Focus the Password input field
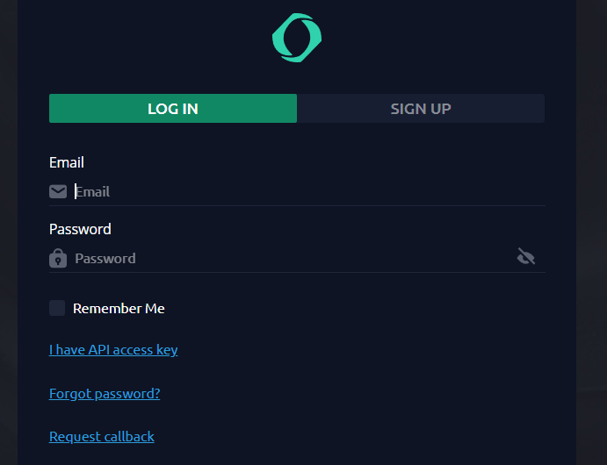Image resolution: width=607 pixels, height=465 pixels. click(x=290, y=258)
